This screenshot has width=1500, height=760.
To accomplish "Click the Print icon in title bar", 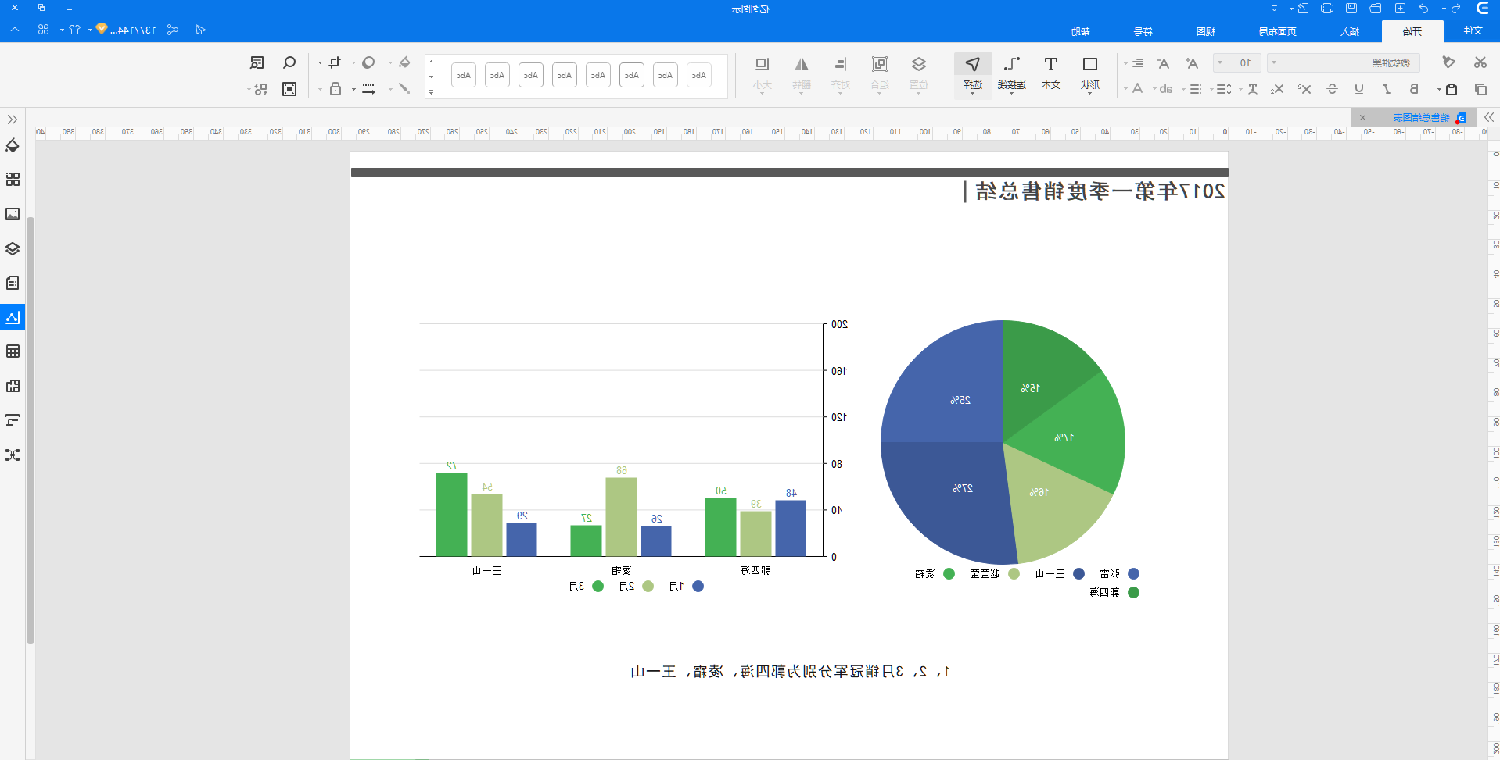I will point(1327,9).
